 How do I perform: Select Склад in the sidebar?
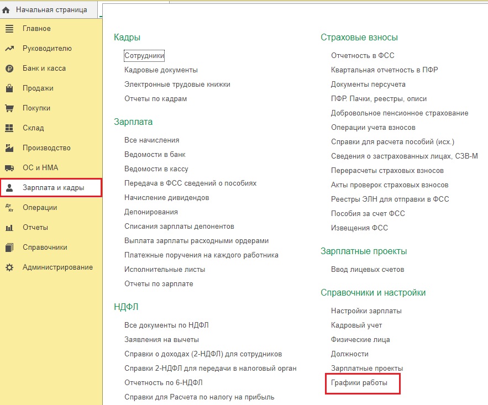[33, 128]
